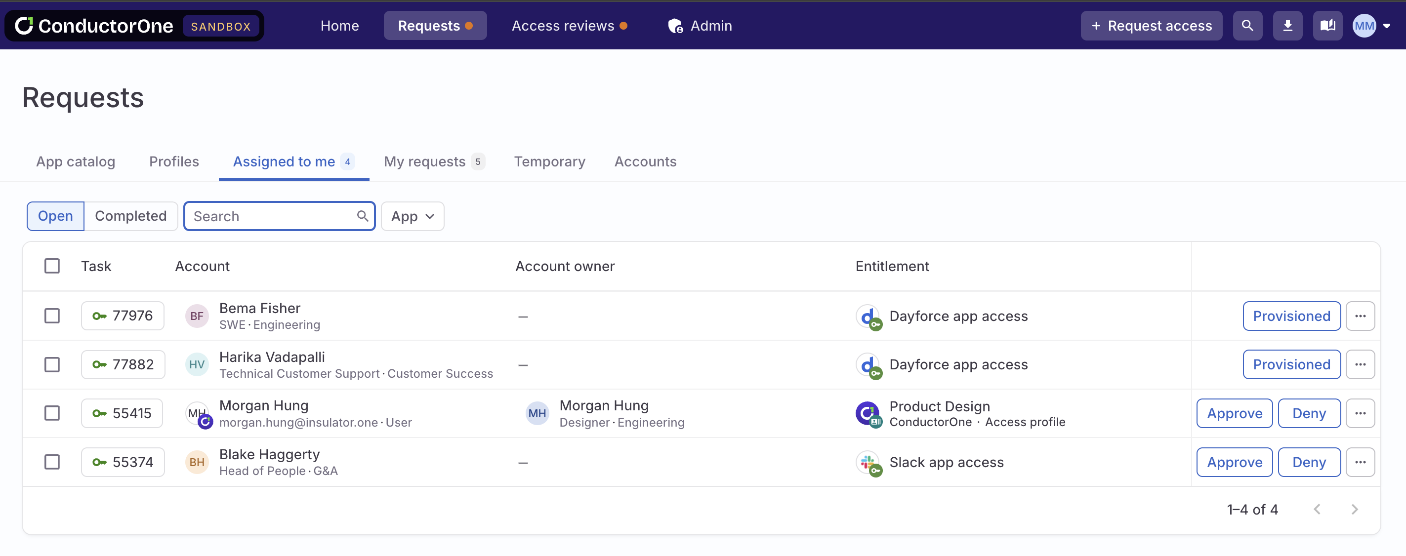Toggle the select-all checkbox in the table header
Image resolution: width=1406 pixels, height=556 pixels.
[x=52, y=266]
